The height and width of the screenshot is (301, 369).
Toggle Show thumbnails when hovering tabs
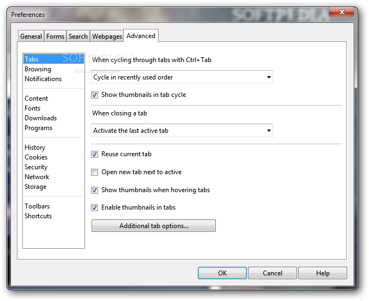tap(95, 190)
